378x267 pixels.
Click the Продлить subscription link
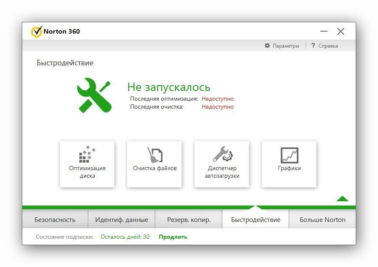coord(173,237)
